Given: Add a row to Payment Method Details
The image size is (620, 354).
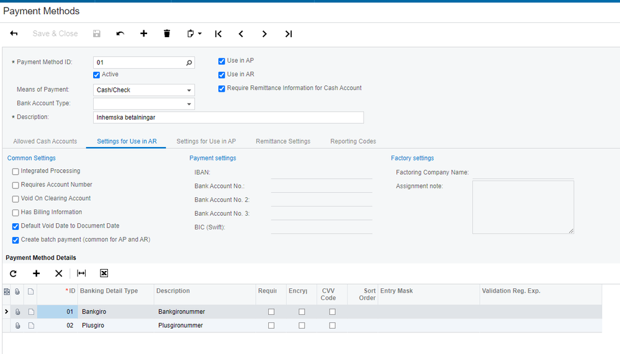Looking at the screenshot, I should point(36,273).
